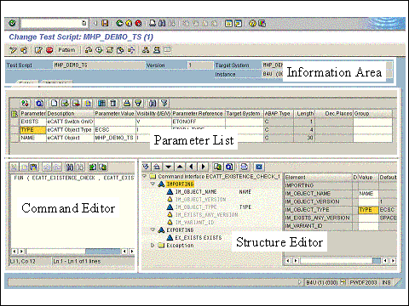Screen dimensions: 409x306
Task: Click the ABAP Type column header
Action: (x=278, y=114)
